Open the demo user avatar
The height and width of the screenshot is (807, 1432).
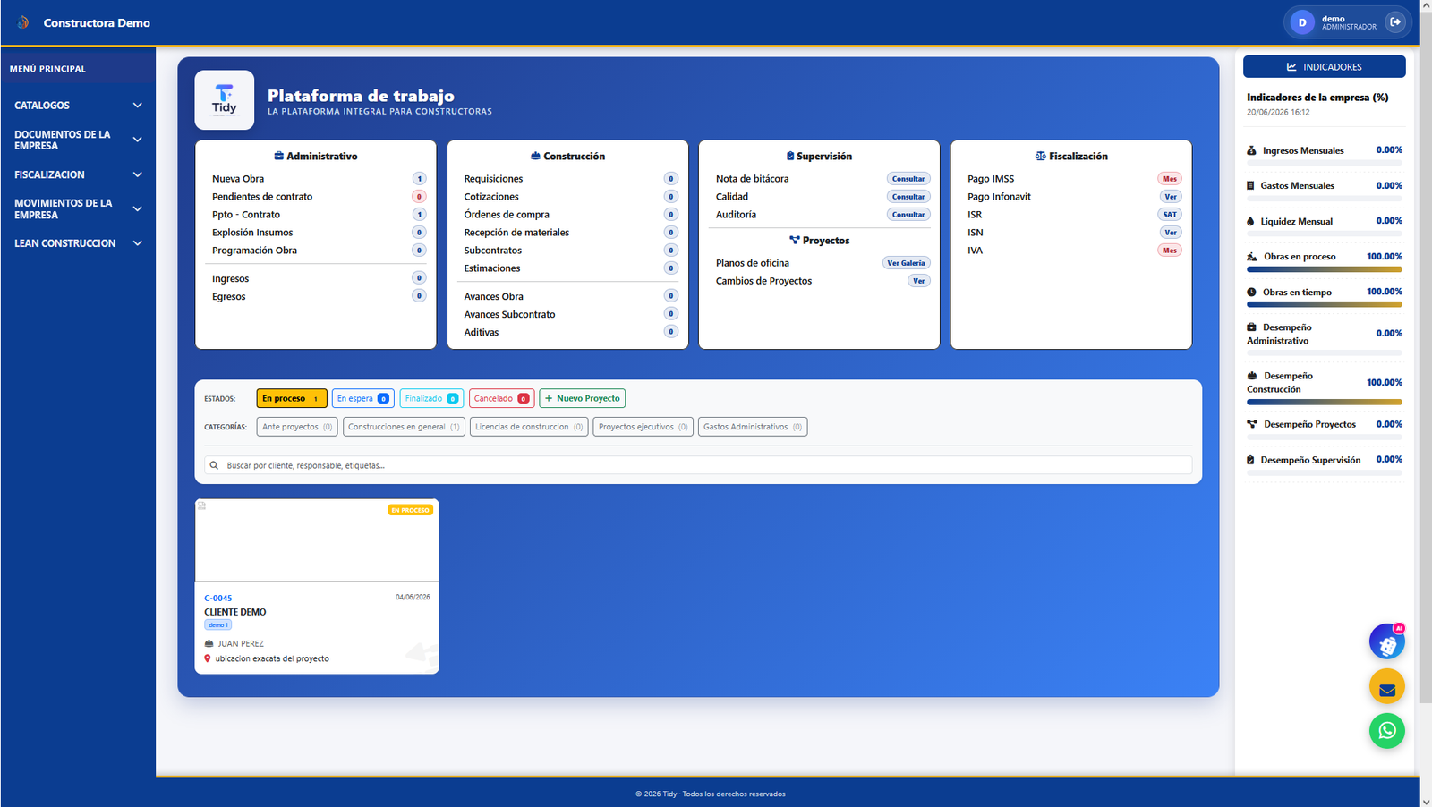(1302, 22)
